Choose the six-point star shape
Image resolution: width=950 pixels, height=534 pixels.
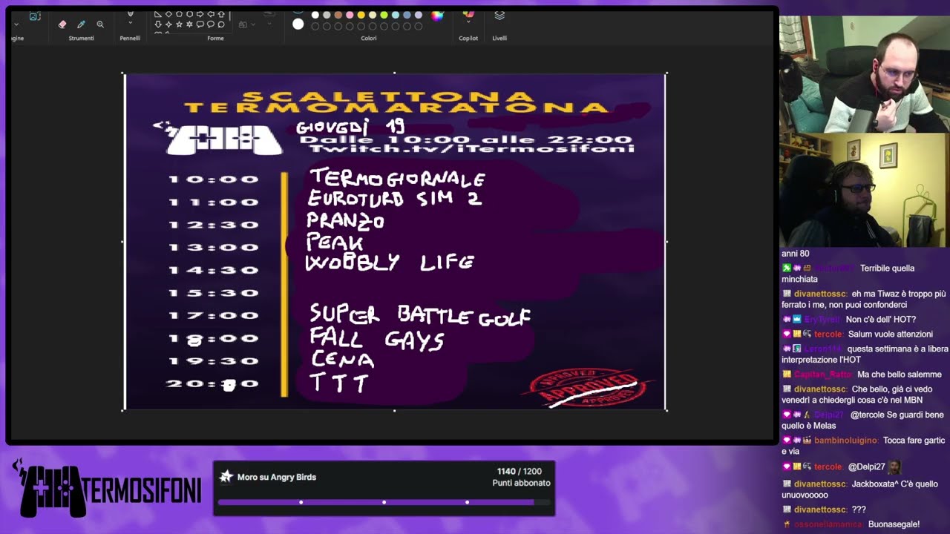(189, 24)
